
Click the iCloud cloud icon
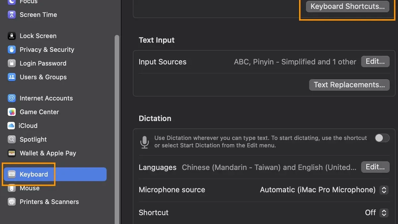coord(11,126)
